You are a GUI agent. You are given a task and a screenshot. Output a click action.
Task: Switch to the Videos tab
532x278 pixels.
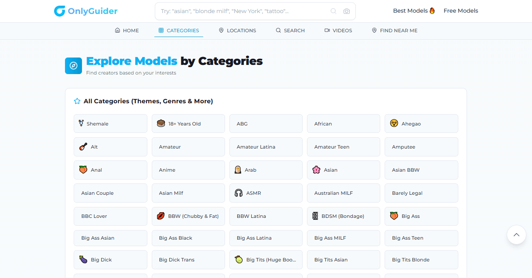click(338, 31)
